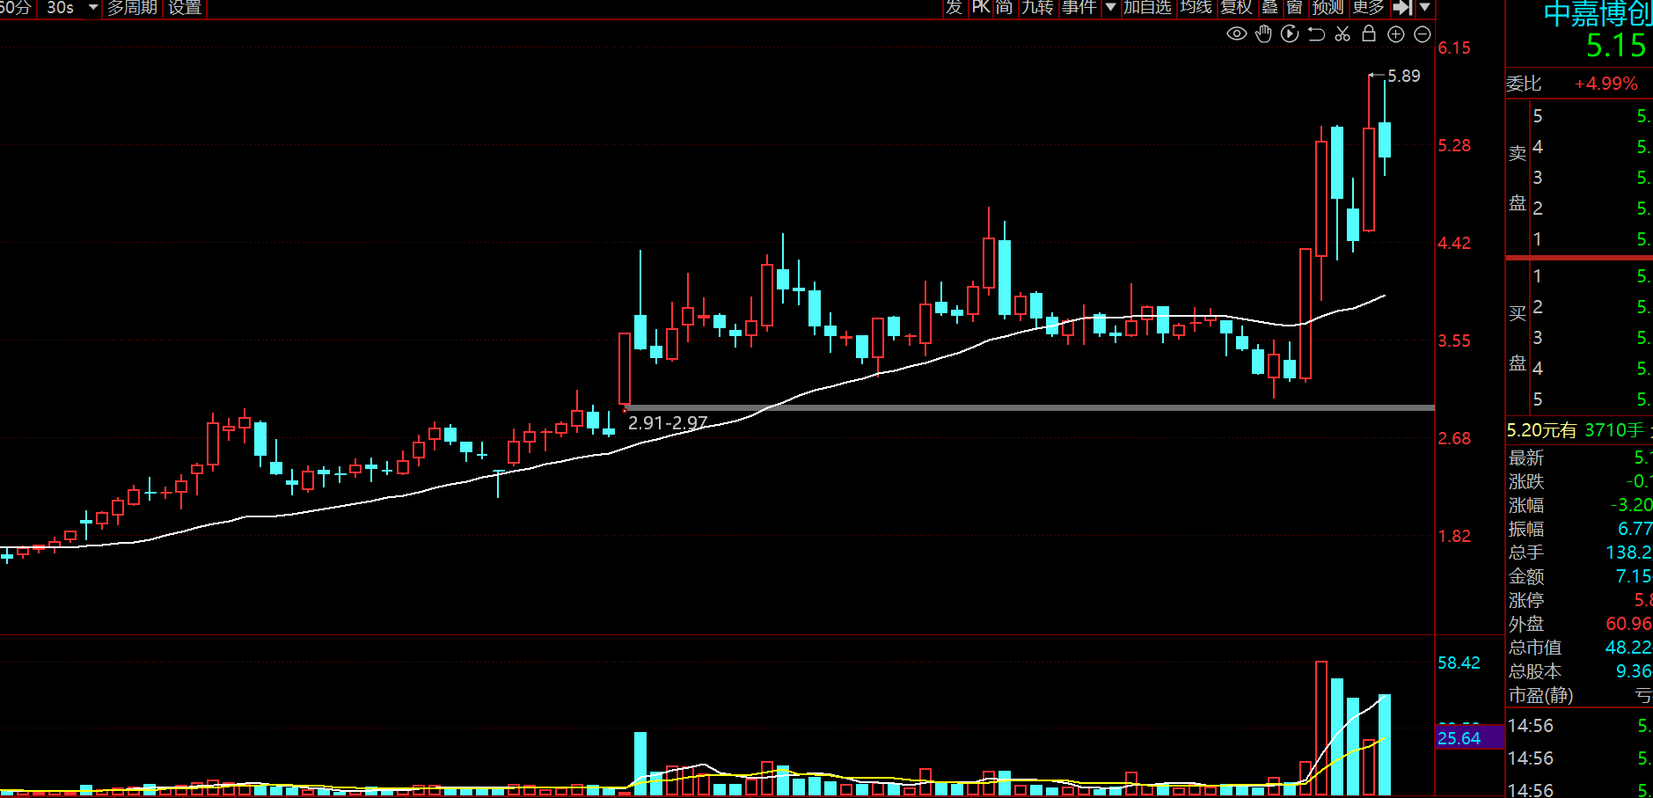Click the replay playback circle icon
The height and width of the screenshot is (798, 1653).
coord(1290,34)
